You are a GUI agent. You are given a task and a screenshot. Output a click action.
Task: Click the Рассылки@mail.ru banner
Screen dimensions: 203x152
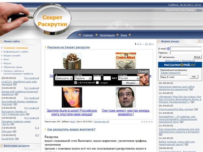point(180,65)
